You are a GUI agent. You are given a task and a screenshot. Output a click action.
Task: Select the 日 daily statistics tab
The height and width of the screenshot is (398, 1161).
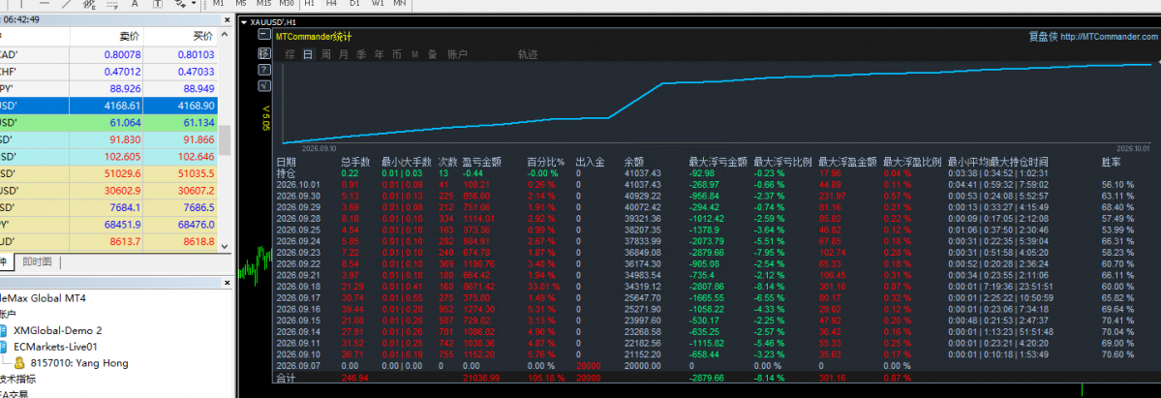point(308,54)
